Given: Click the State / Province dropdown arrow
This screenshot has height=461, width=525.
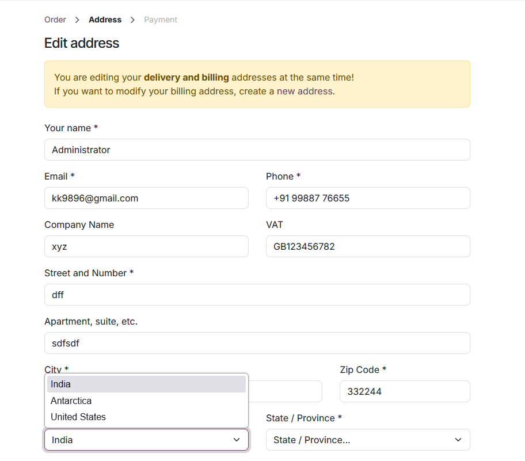Looking at the screenshot, I should click(x=458, y=440).
